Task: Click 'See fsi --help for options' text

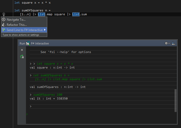Action: tap(66, 52)
